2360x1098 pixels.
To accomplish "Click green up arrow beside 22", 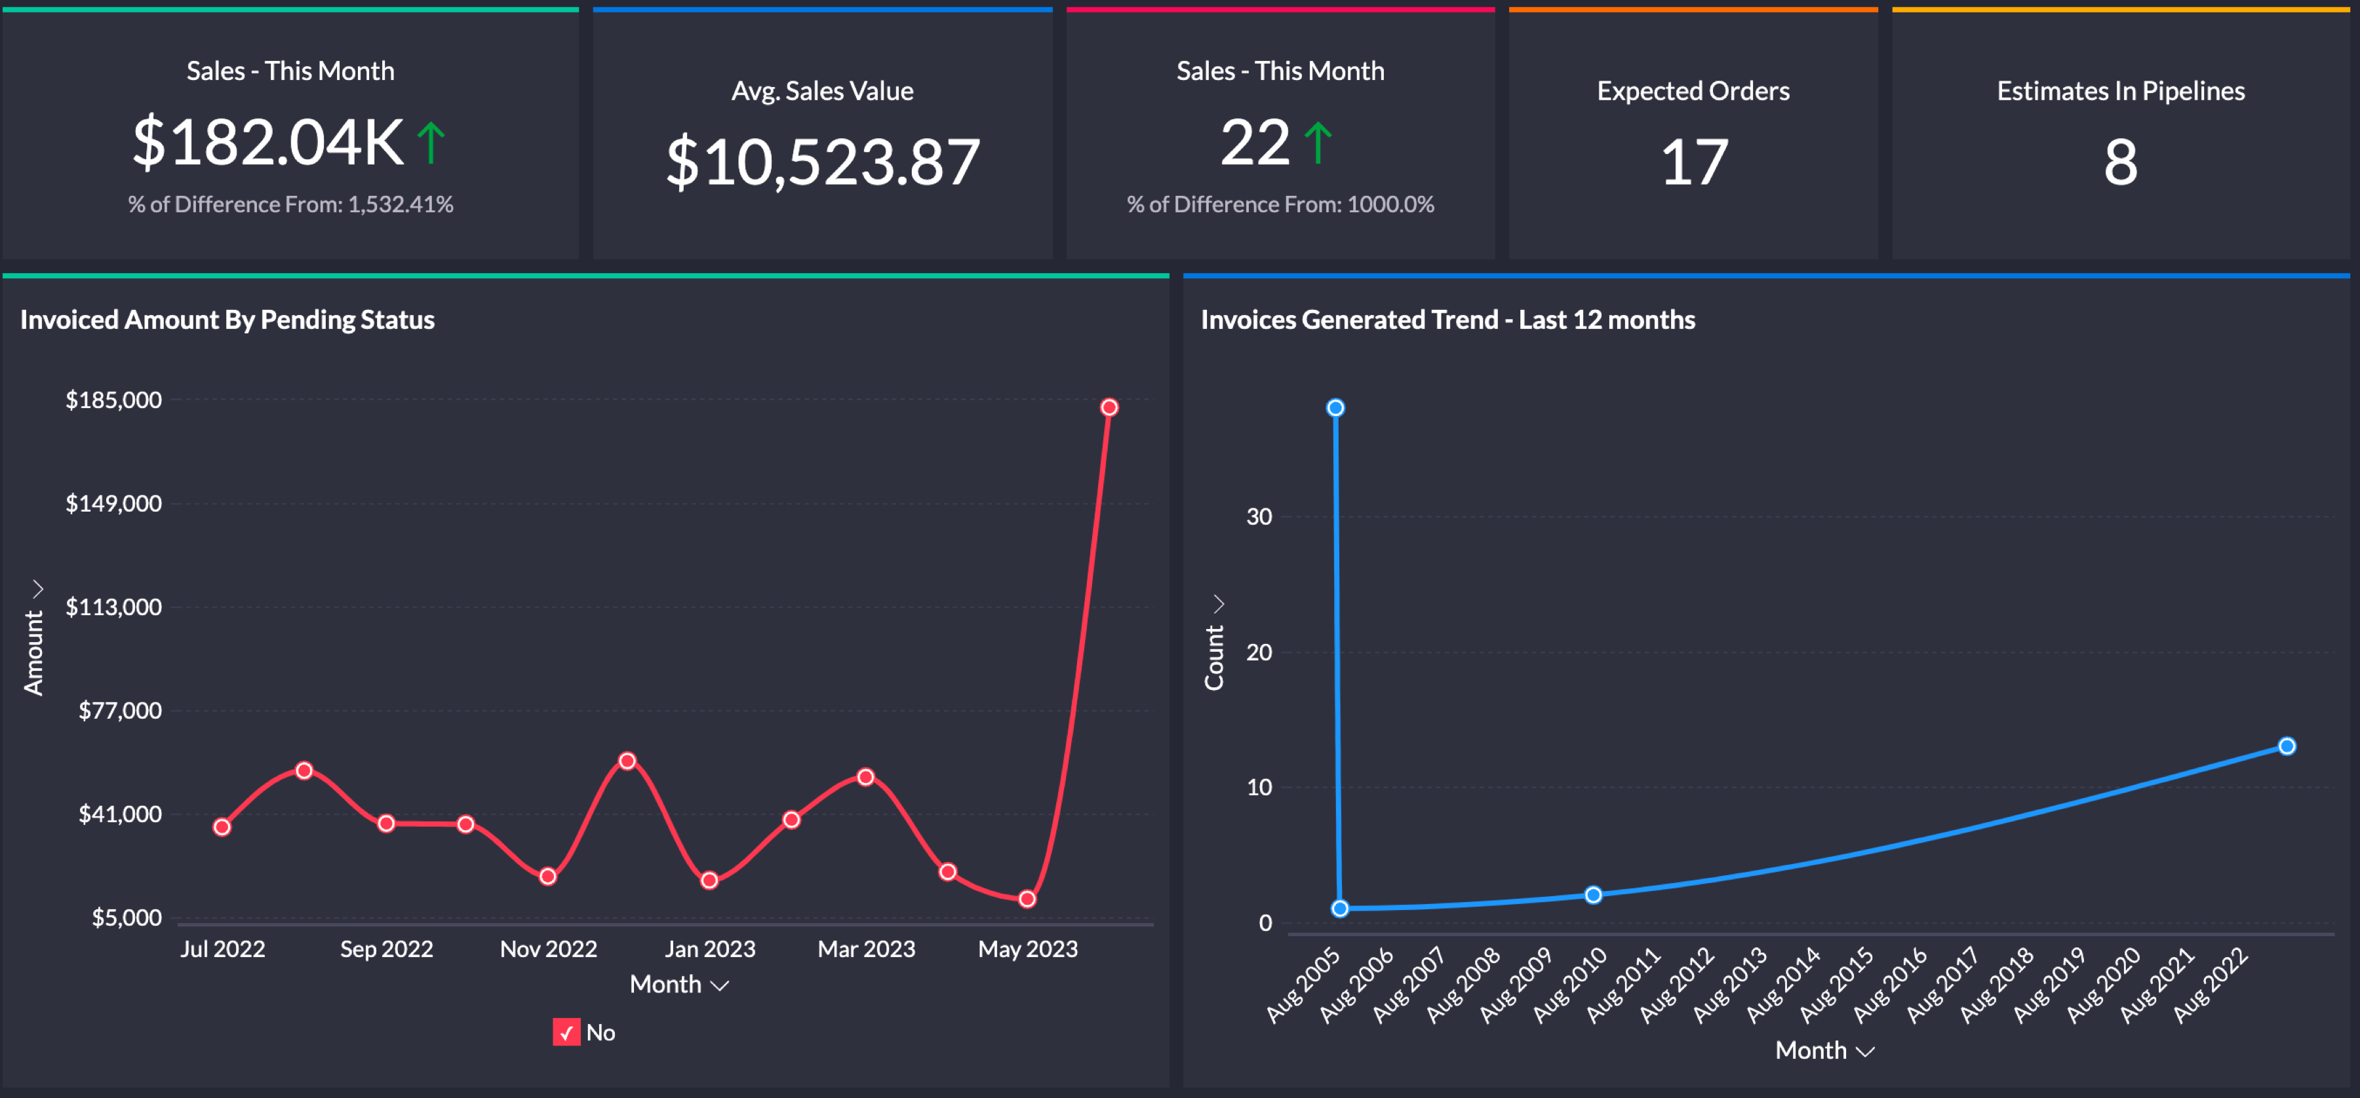I will coord(1318,143).
